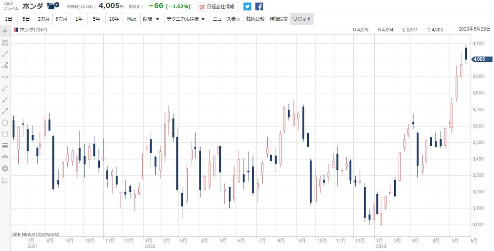494x251 pixels.
Task: Select the crosshair cursor tool
Action: 5,31
